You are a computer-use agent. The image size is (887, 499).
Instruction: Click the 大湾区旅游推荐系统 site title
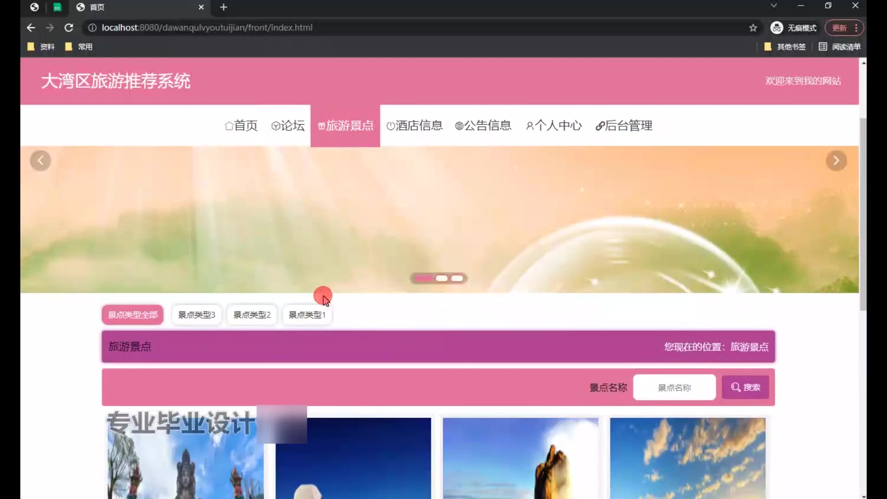[115, 81]
